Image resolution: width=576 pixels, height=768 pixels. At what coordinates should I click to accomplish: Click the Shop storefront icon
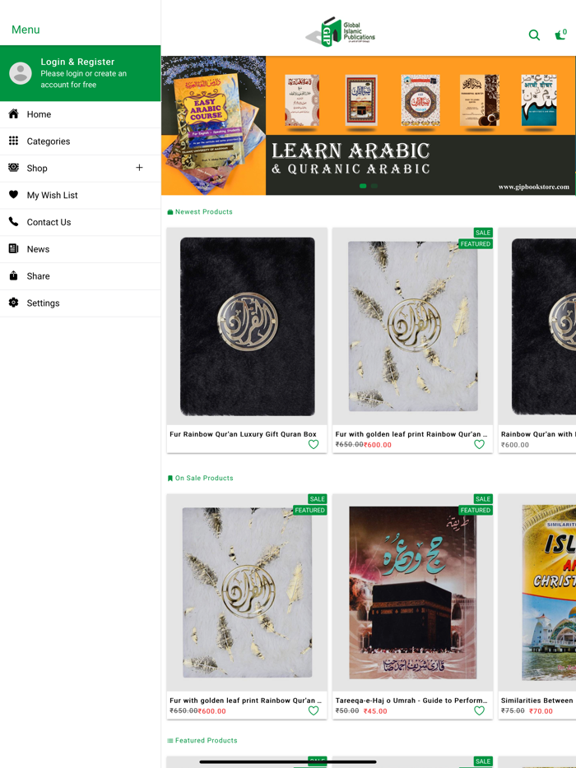(x=14, y=168)
